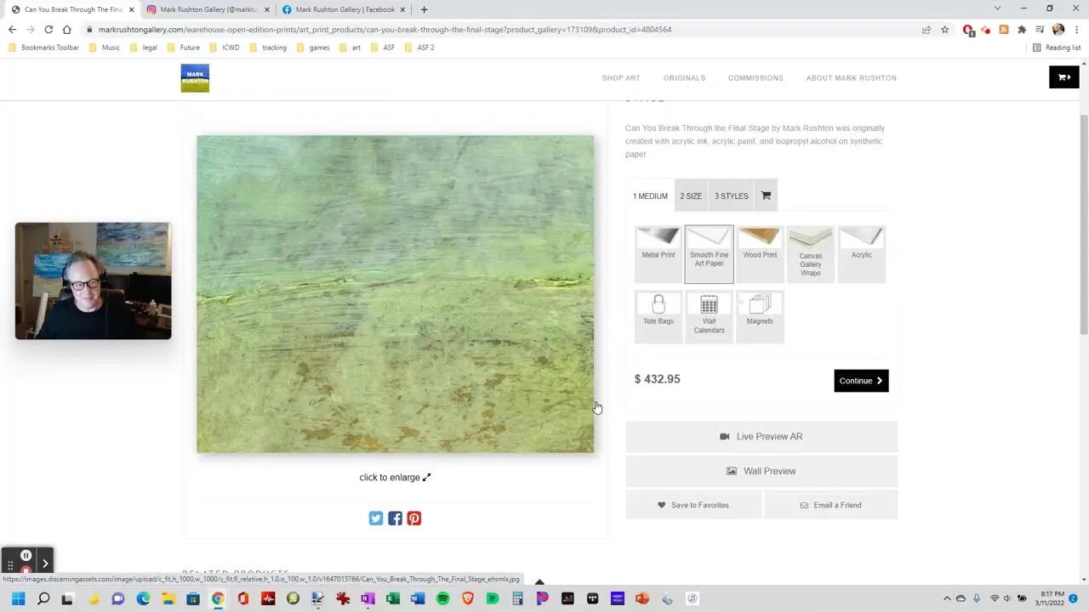Open the Music bookmarks folder
Screen dimensions: 1089x612
(105, 48)
